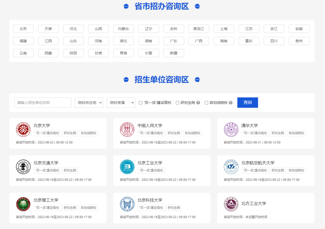The height and width of the screenshot is (229, 325).
Task: Click the blue 查询 button
Action: tap(248, 102)
